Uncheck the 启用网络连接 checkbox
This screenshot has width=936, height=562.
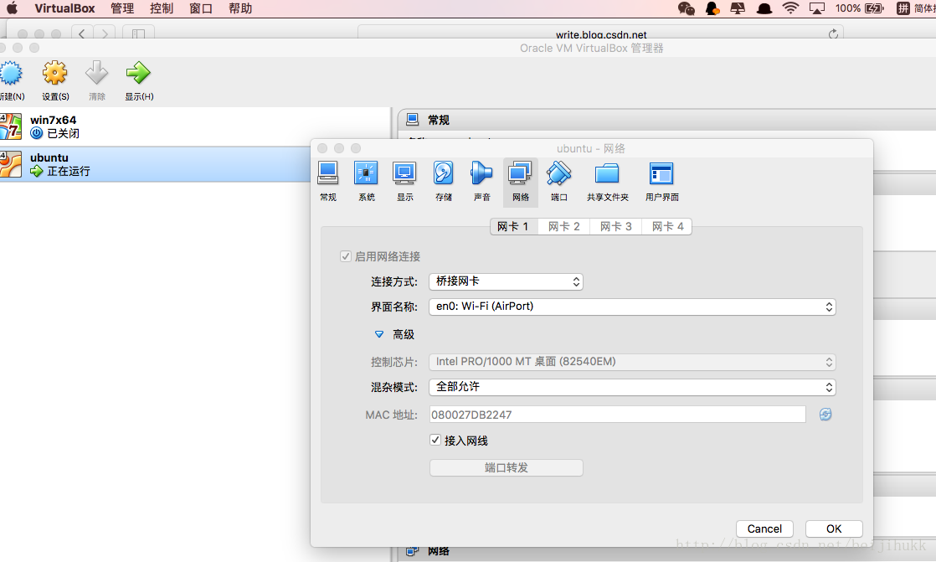pyautogui.click(x=346, y=256)
